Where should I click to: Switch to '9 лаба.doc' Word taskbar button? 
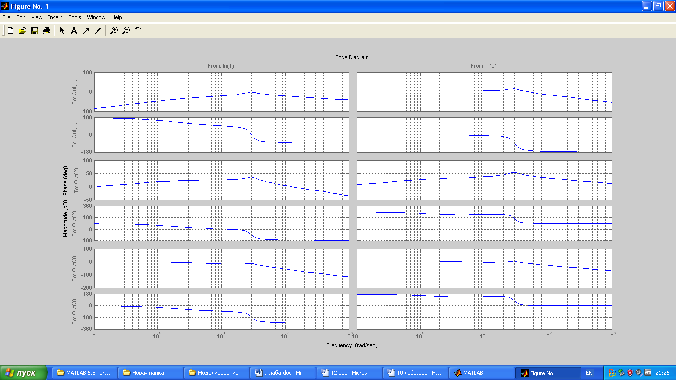pyautogui.click(x=283, y=373)
